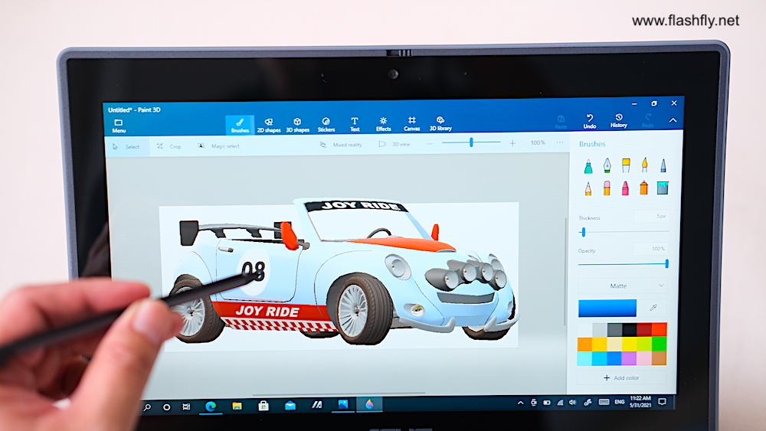Click the Undo button
This screenshot has height=431, width=766.
[x=589, y=121]
